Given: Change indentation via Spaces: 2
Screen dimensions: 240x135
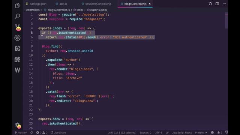Looking at the screenshot, I should [x=145, y=132].
